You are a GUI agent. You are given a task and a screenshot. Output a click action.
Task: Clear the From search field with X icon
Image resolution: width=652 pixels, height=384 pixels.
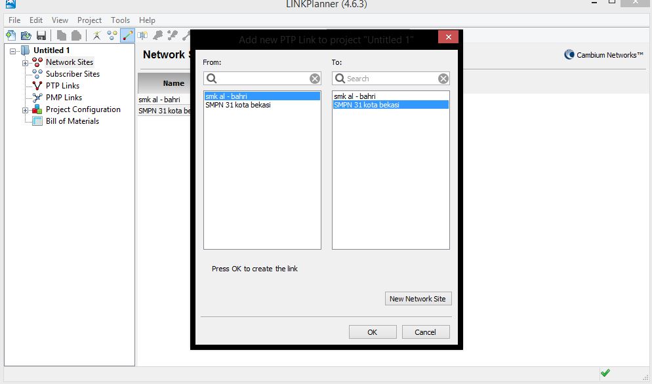click(315, 79)
